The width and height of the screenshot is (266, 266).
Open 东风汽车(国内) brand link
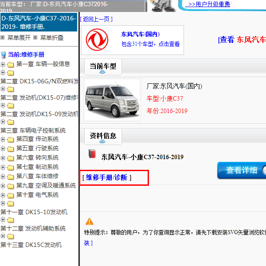pyautogui.click(x=141, y=34)
